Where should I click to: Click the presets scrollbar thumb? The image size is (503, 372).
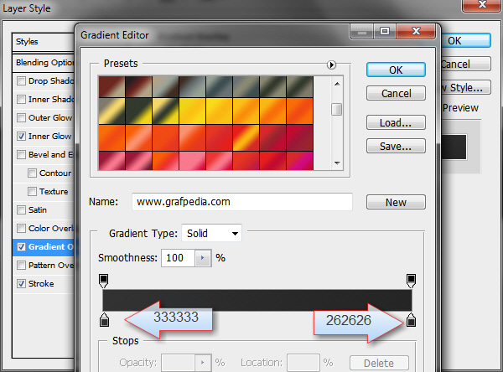(x=336, y=110)
